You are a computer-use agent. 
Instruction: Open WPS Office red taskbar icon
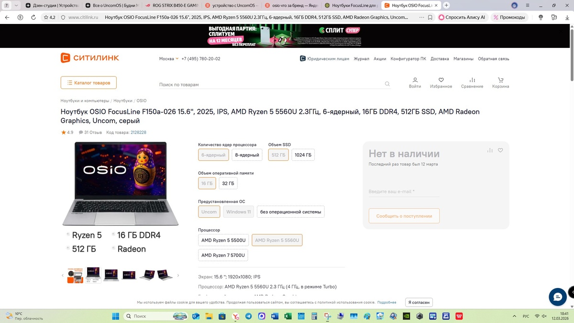[459, 316]
